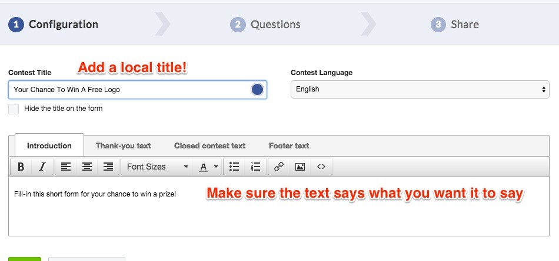
Task: Click in the Contest Title field
Action: tap(138, 90)
